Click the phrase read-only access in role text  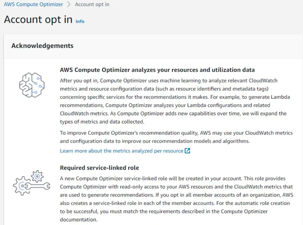tap(139, 187)
